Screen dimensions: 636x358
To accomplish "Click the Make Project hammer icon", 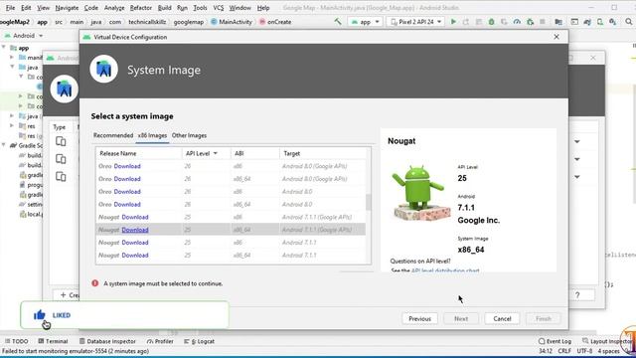I will [338, 22].
